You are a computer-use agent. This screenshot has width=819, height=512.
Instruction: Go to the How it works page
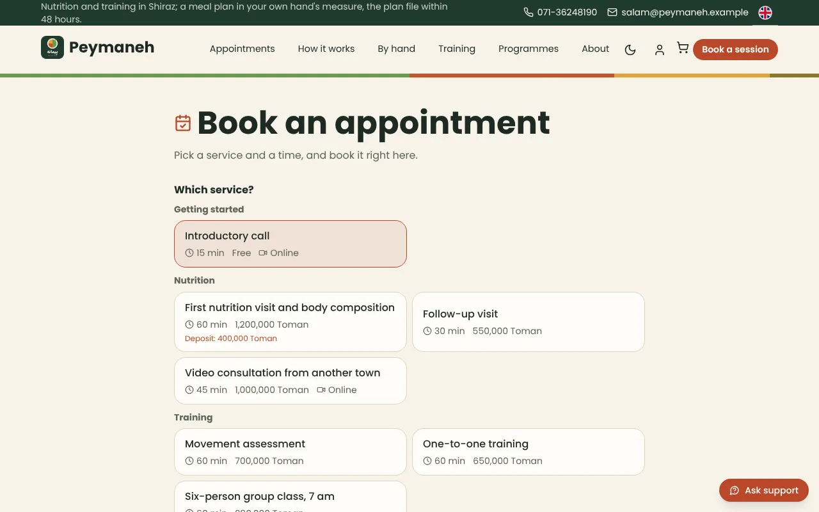click(x=326, y=49)
